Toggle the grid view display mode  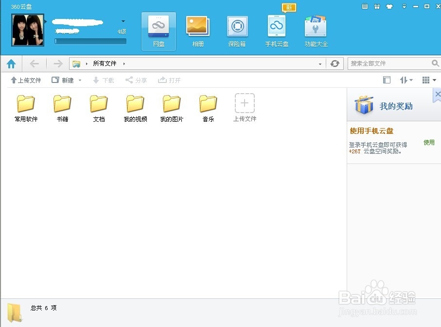[x=426, y=80]
